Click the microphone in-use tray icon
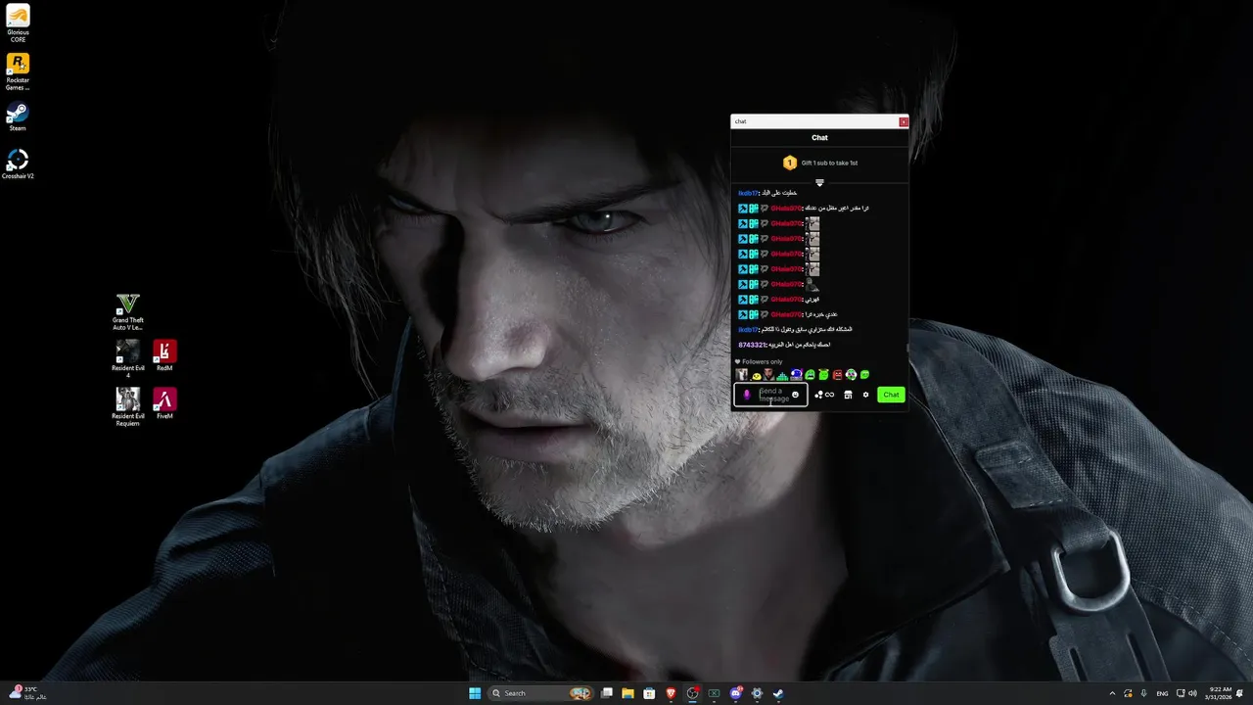1253x705 pixels. pos(1143,693)
